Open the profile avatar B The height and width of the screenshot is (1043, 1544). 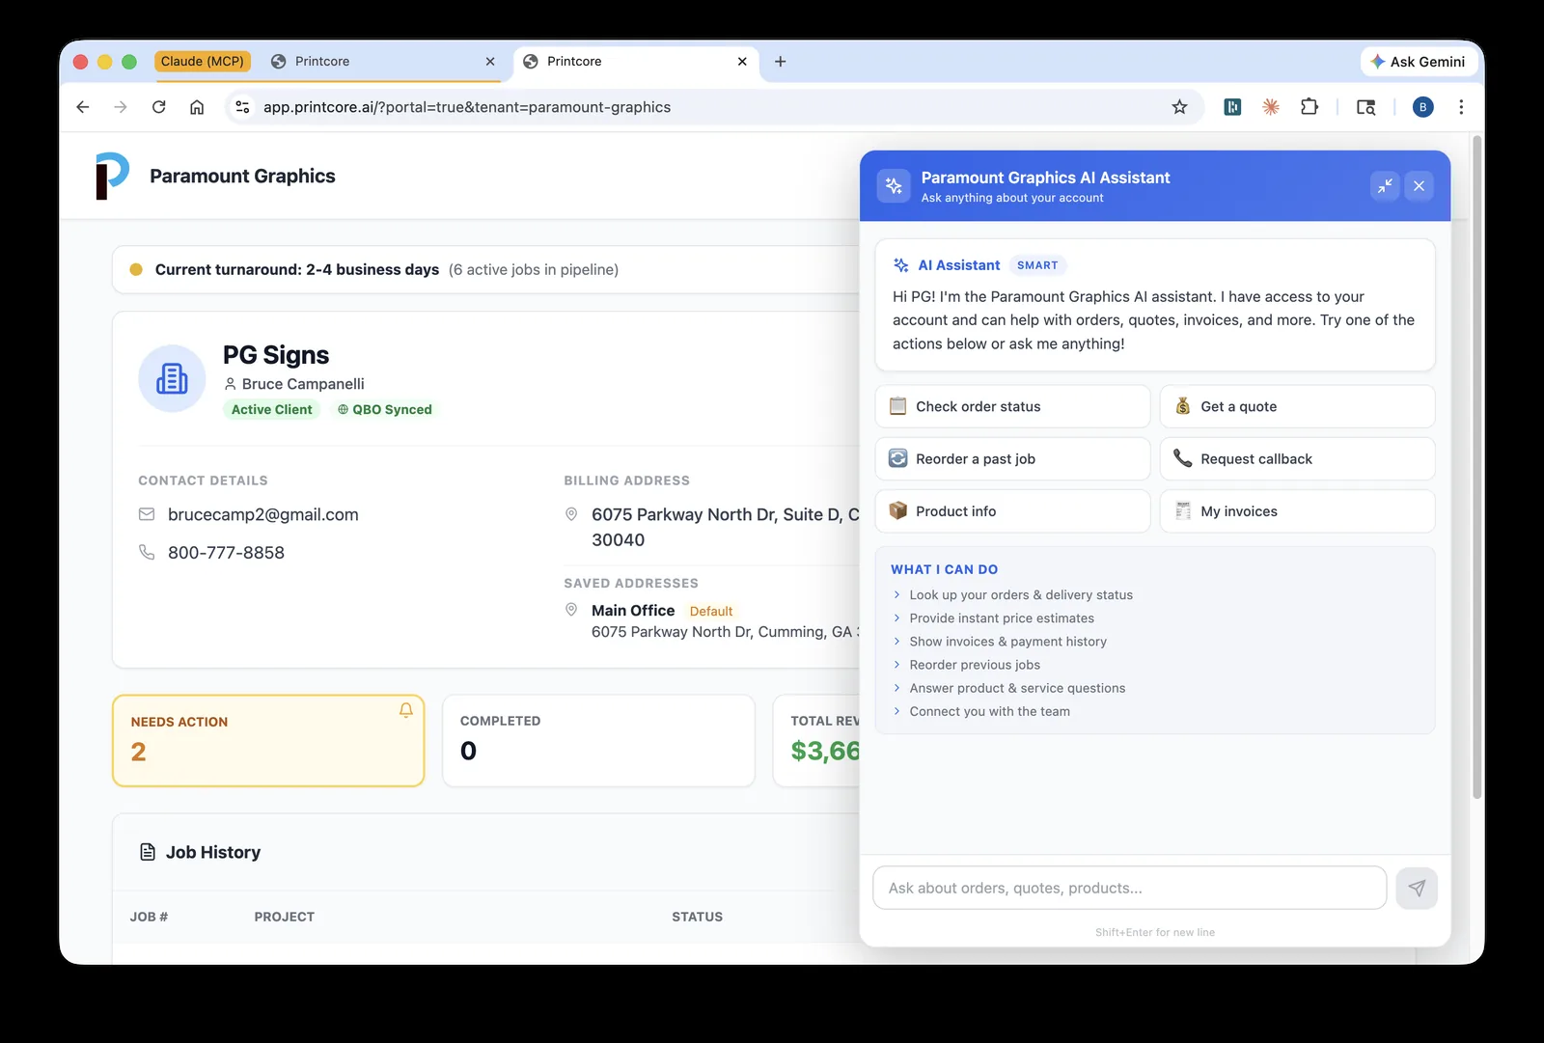point(1422,107)
